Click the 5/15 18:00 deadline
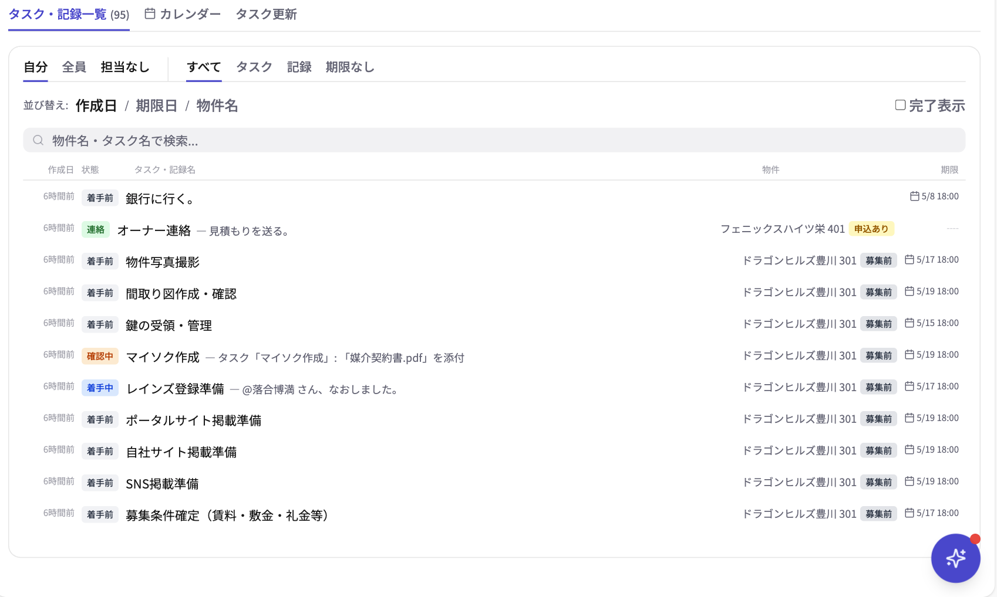 (x=938, y=323)
